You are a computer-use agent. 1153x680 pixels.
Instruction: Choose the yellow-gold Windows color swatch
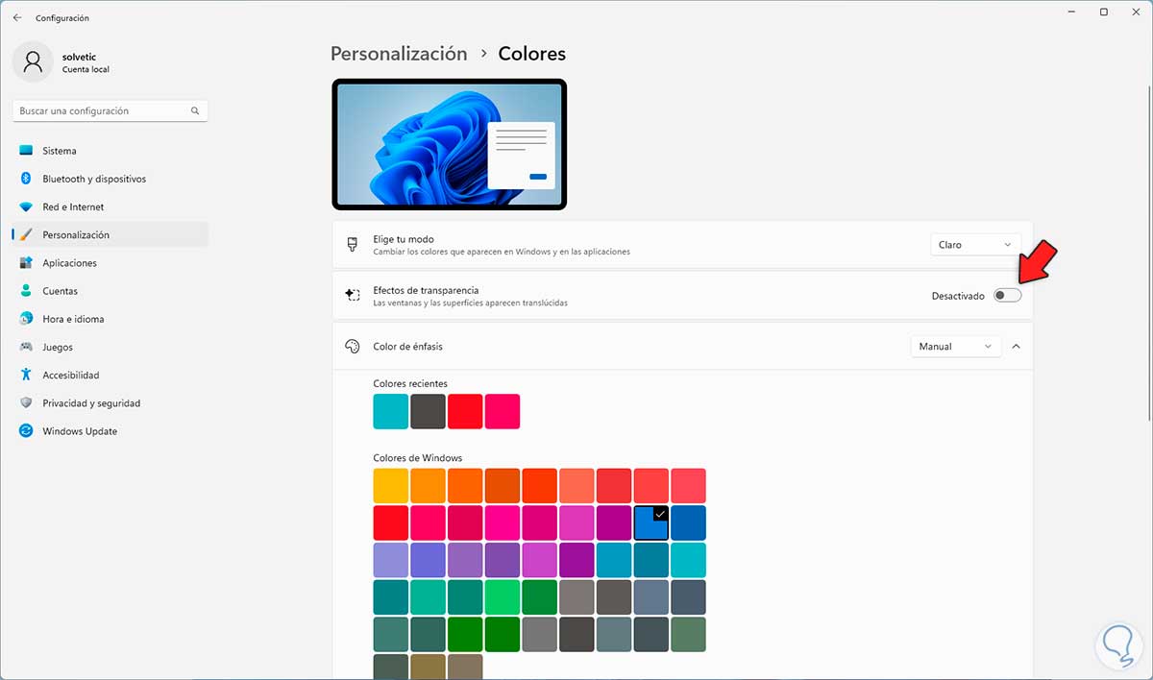tap(391, 486)
